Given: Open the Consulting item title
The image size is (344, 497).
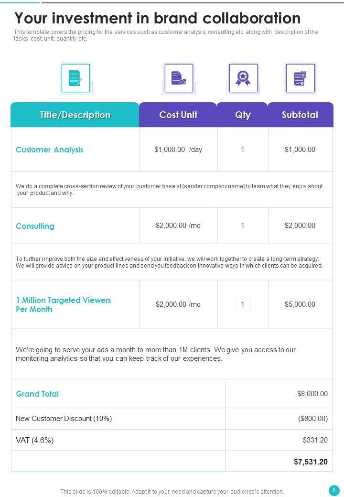Looking at the screenshot, I should (x=35, y=226).
